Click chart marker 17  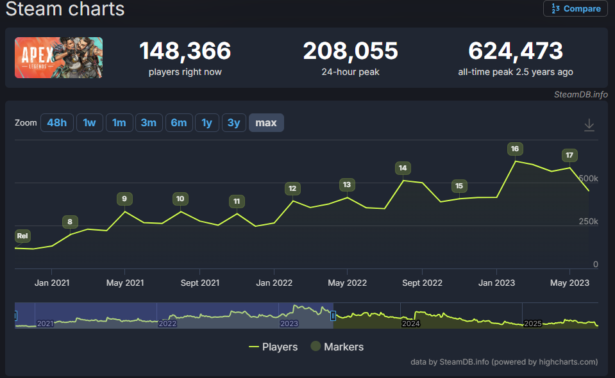(x=569, y=155)
